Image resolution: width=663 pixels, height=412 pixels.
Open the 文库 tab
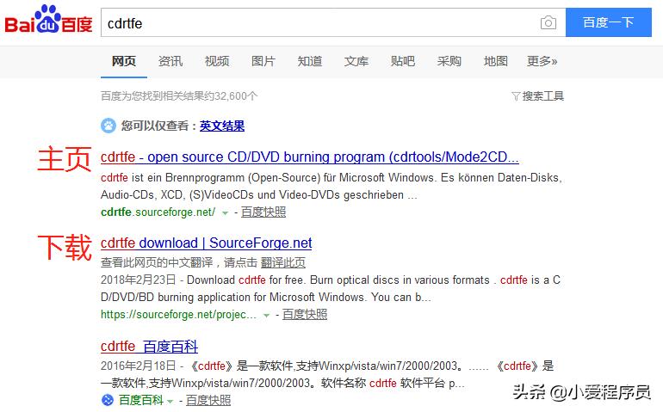pyautogui.click(x=356, y=61)
